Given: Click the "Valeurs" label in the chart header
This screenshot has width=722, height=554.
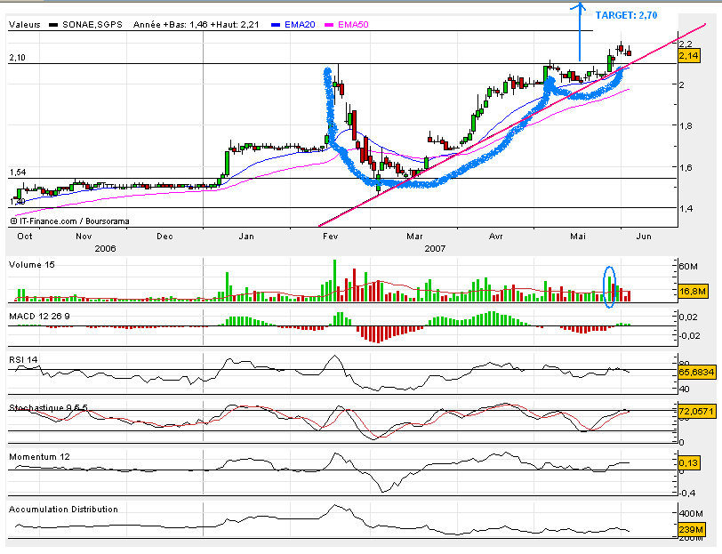Looking at the screenshot, I should pyautogui.click(x=24, y=25).
